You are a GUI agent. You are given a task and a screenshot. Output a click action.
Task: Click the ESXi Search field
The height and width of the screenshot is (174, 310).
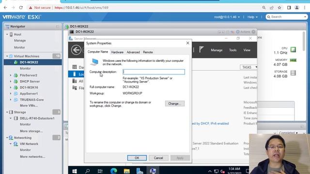[x=286, y=17]
